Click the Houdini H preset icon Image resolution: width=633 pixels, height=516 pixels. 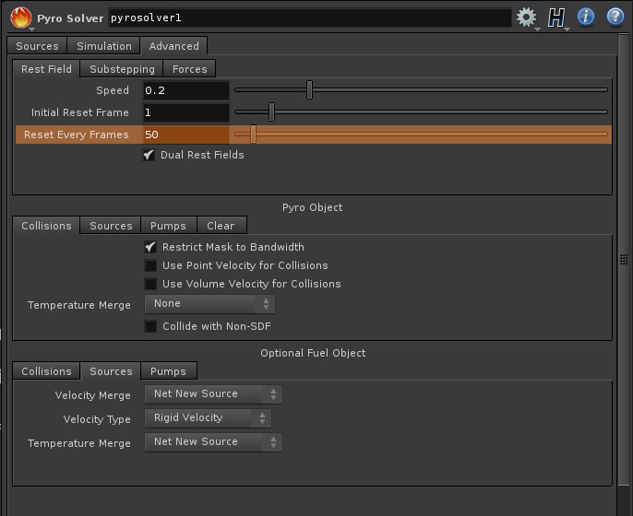(555, 18)
